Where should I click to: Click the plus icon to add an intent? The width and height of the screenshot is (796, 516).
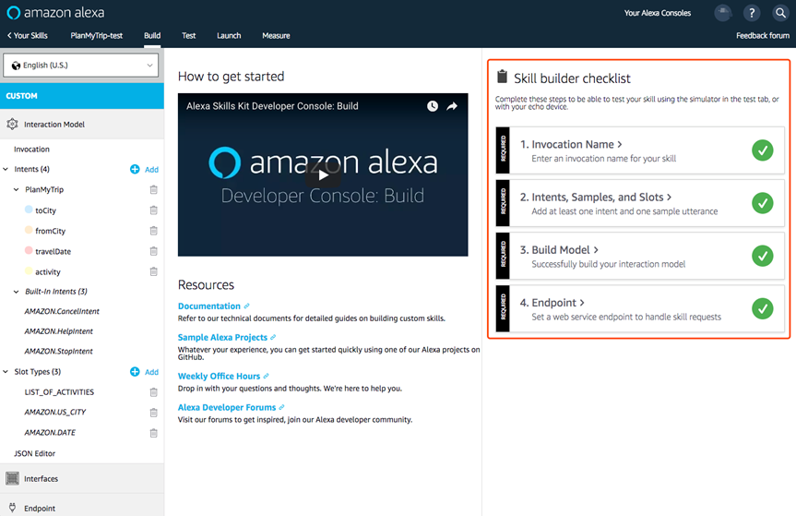point(135,169)
